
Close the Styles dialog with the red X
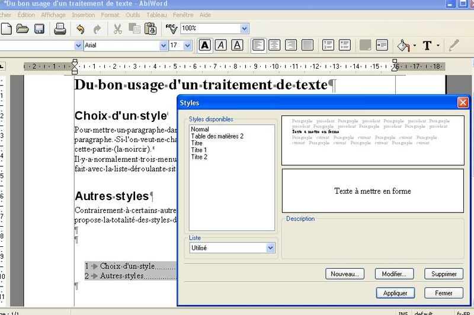[463, 102]
